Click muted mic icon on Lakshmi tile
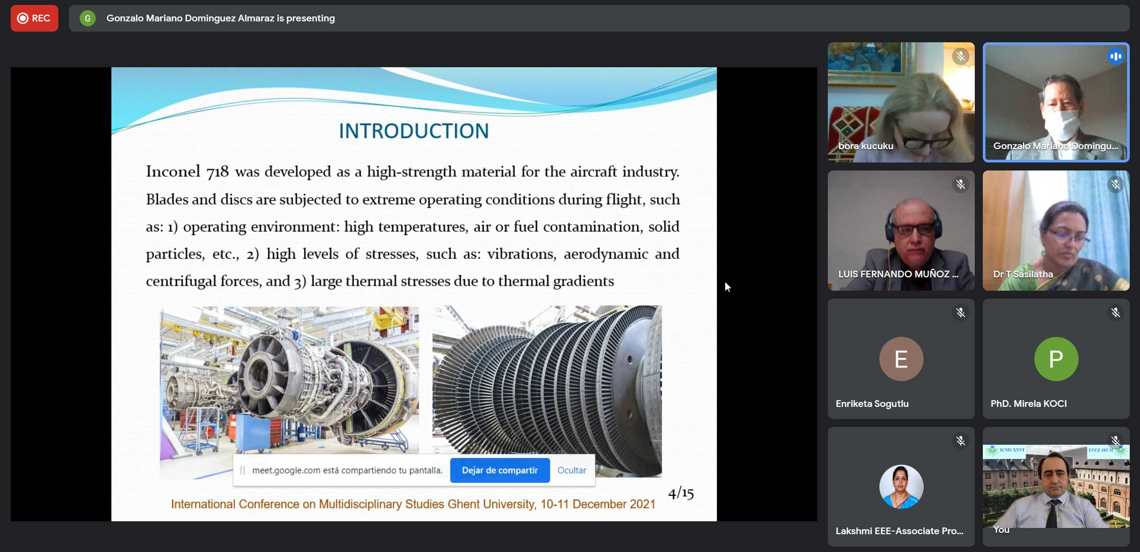Viewport: 1140px width, 552px height. [x=961, y=441]
